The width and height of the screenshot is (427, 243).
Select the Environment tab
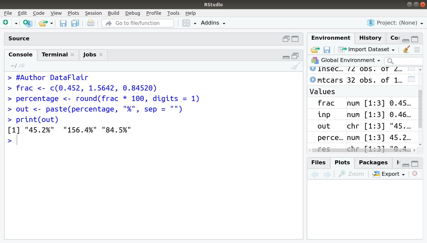point(331,38)
